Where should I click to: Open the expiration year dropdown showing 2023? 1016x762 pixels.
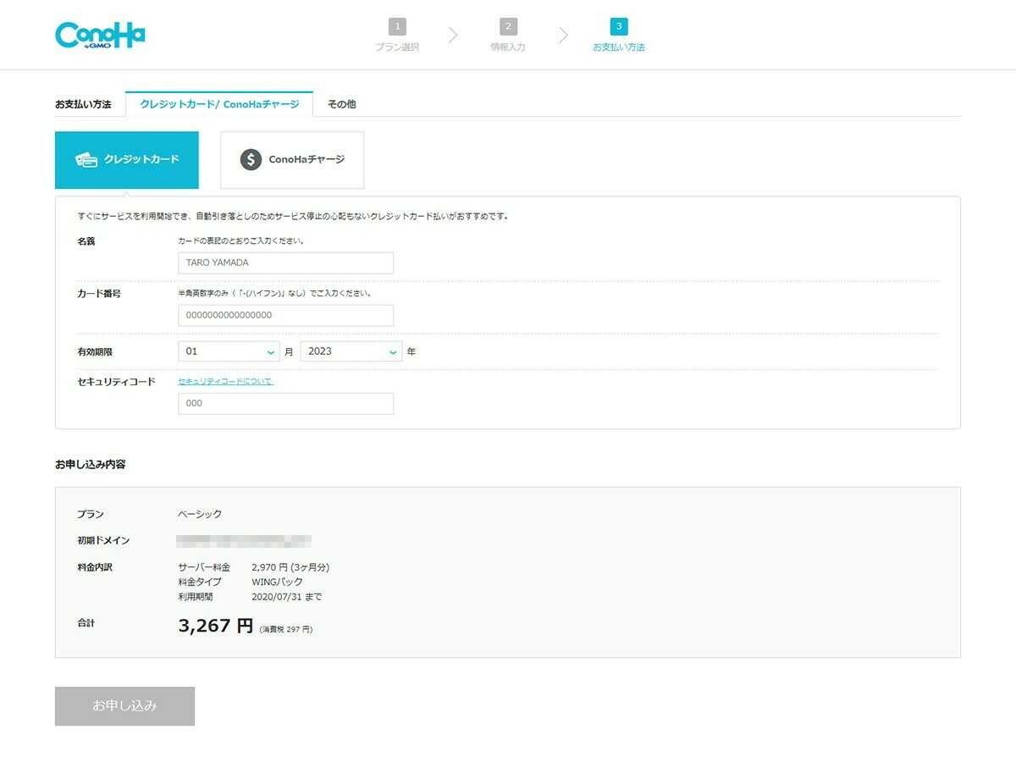pos(351,351)
